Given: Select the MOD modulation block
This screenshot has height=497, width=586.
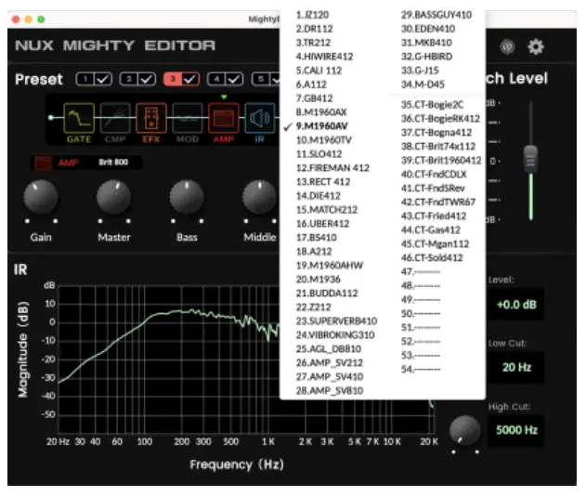Looking at the screenshot, I should point(188,118).
